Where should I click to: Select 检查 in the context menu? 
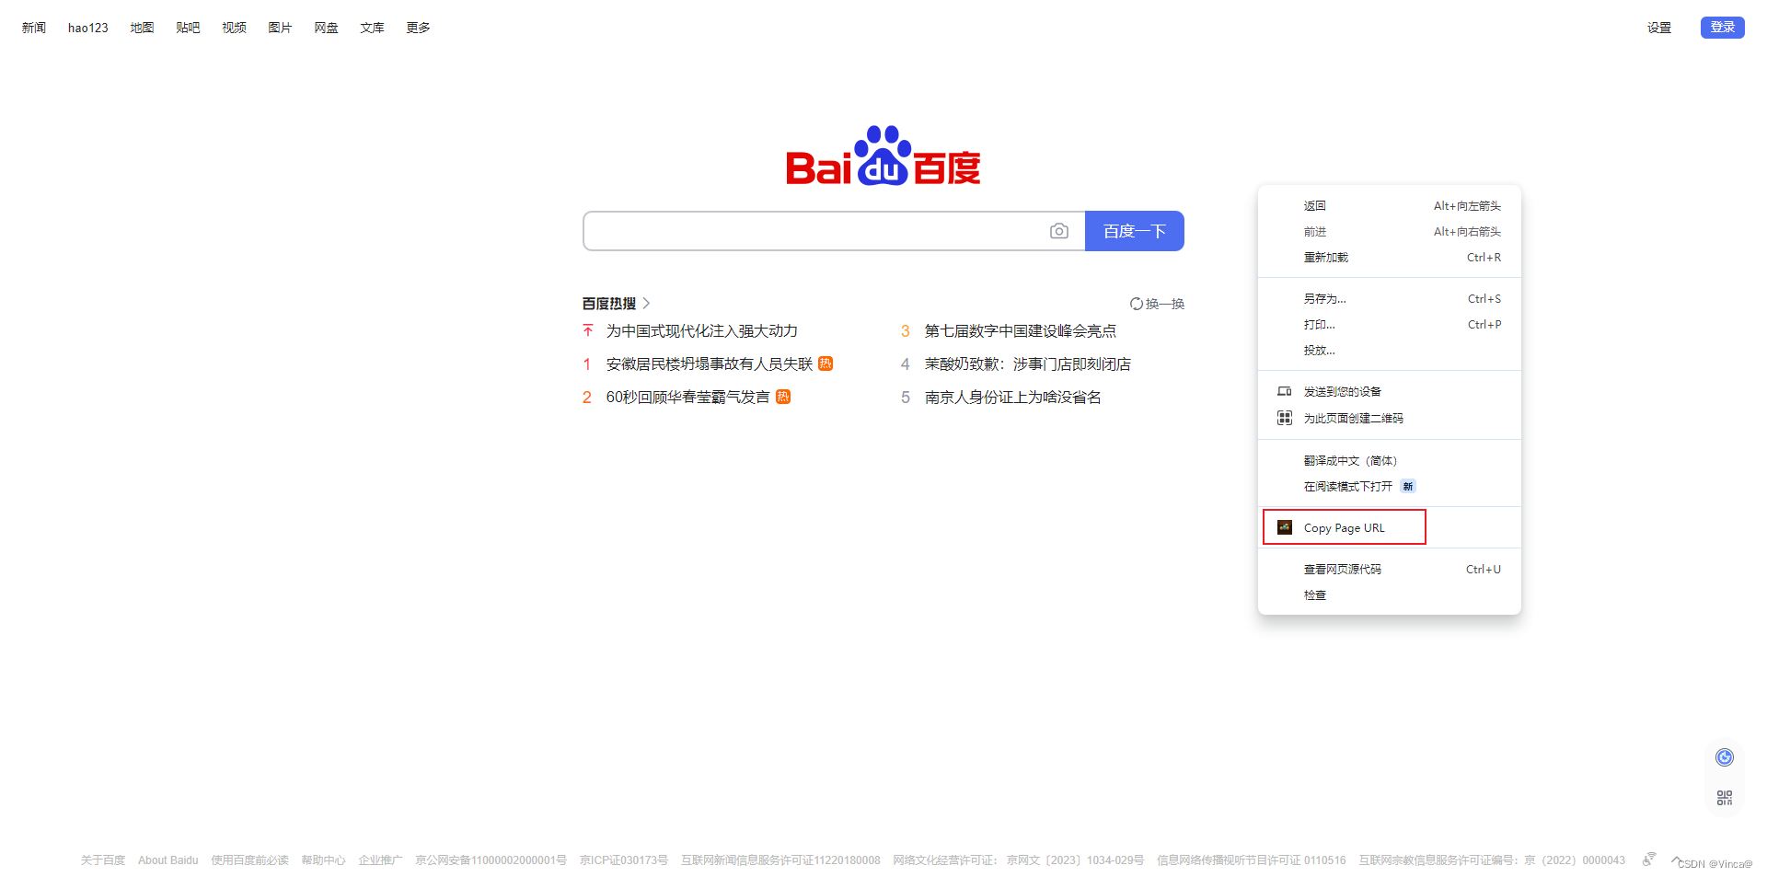[1390, 595]
